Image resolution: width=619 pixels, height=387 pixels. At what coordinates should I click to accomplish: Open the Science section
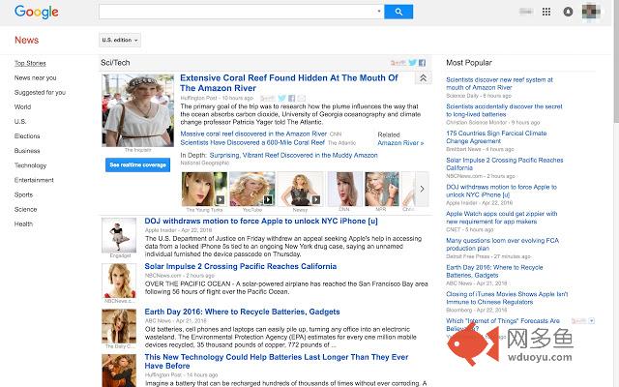click(x=26, y=209)
